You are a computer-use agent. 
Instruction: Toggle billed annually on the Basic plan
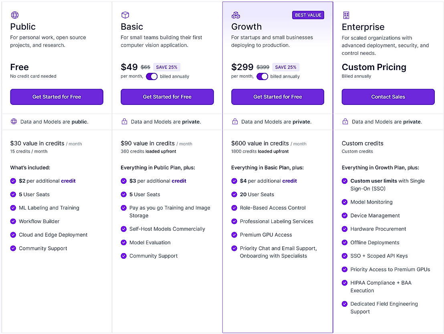[151, 76]
